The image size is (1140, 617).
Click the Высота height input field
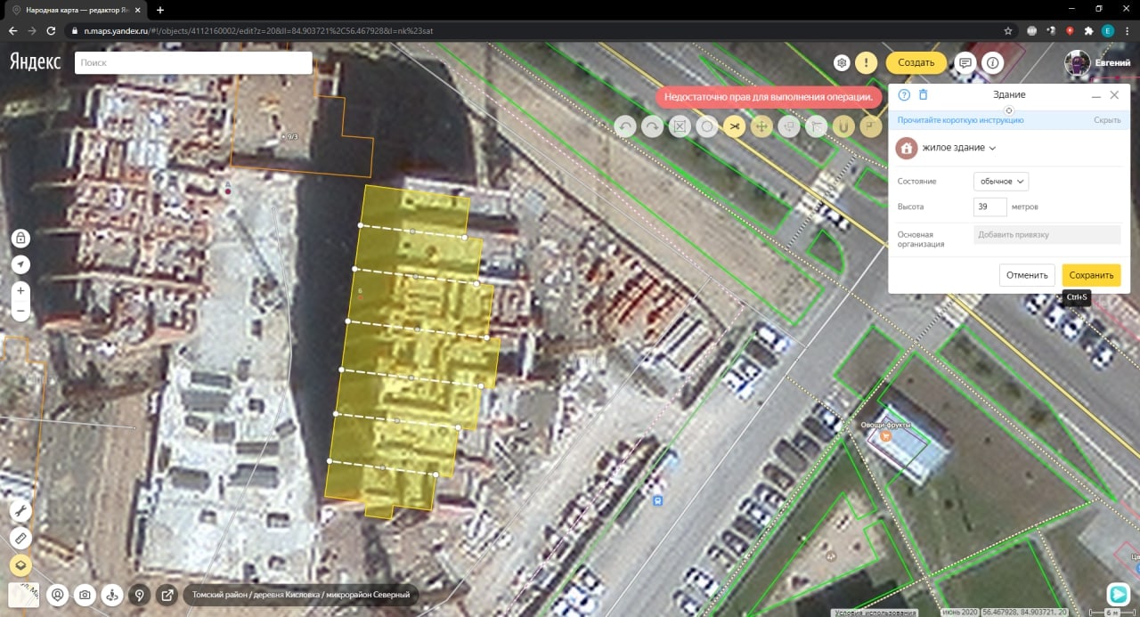coord(990,207)
